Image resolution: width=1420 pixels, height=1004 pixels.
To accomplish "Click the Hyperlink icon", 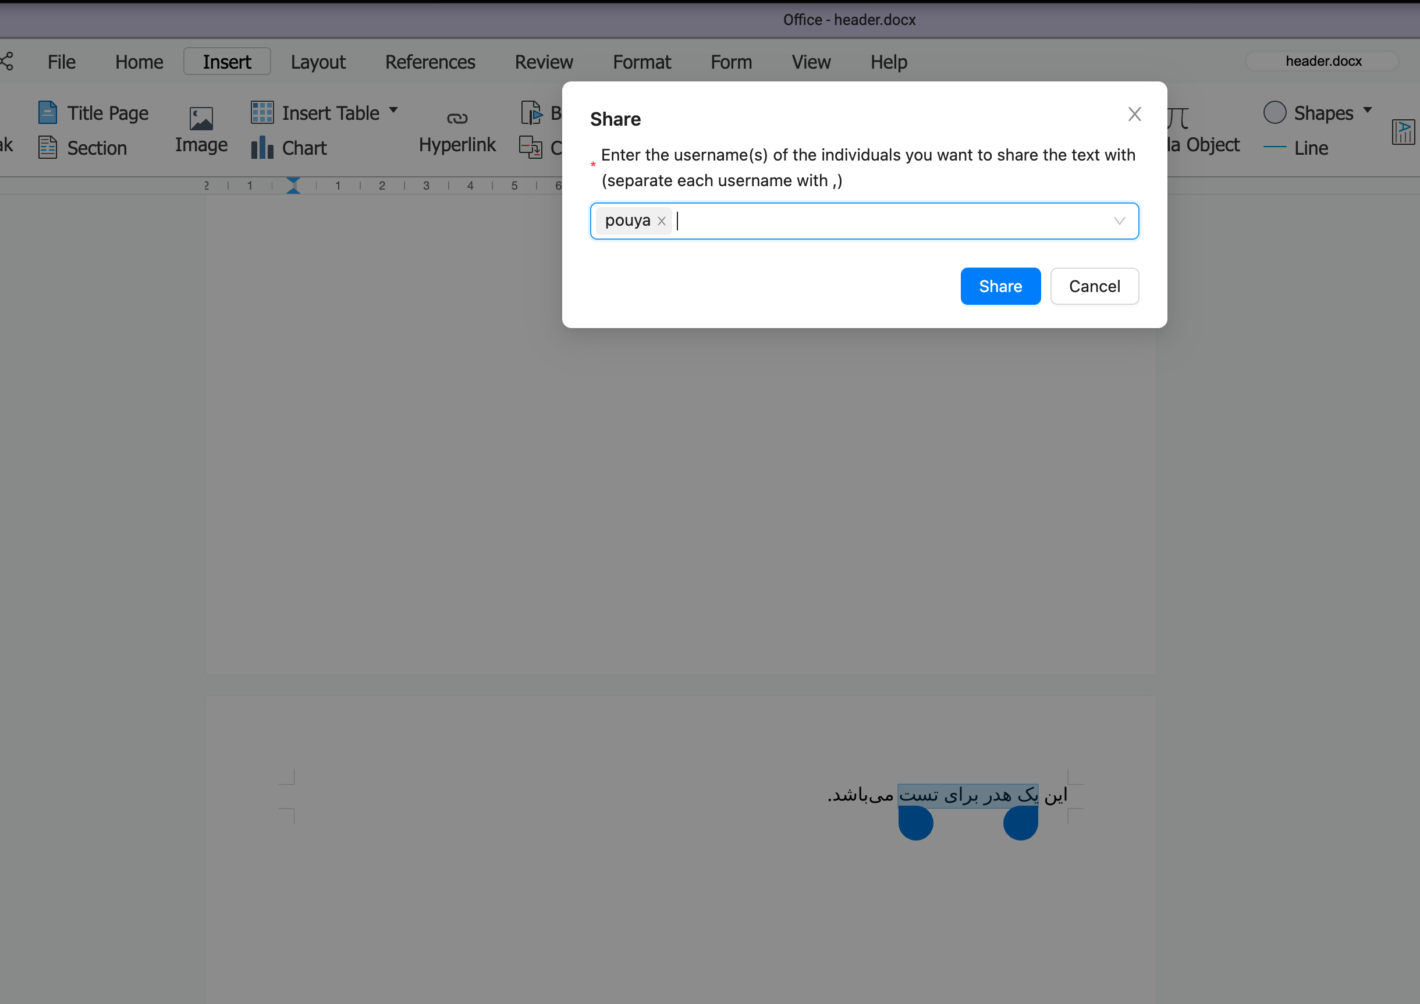I will [457, 118].
